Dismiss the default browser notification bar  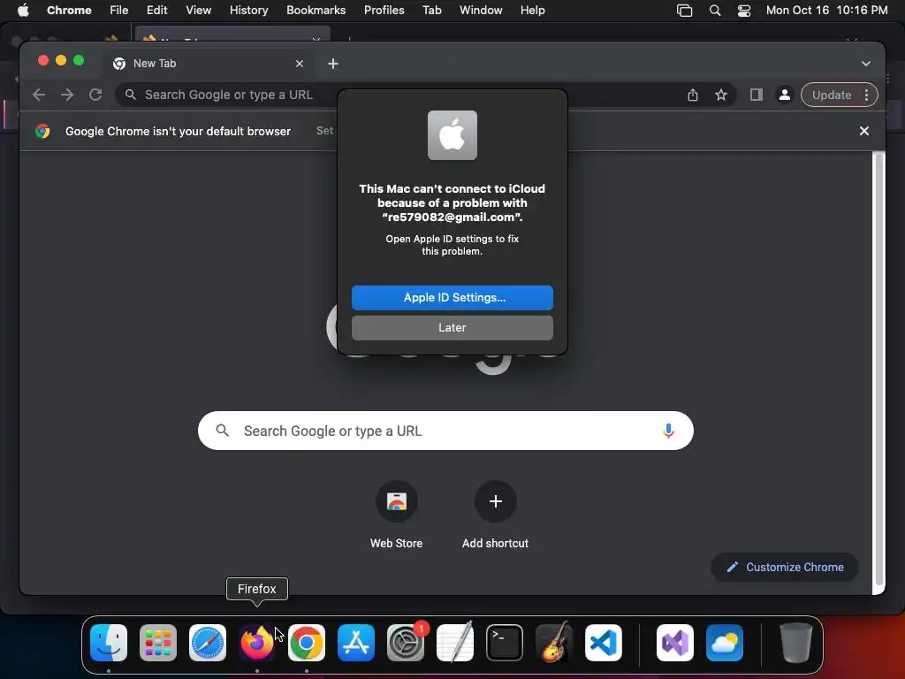[864, 131]
